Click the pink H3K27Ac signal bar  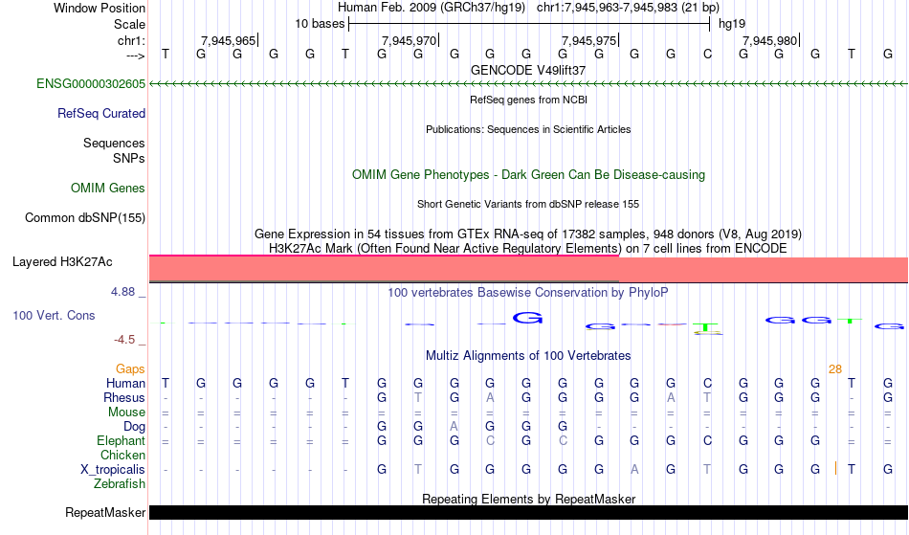coord(528,270)
